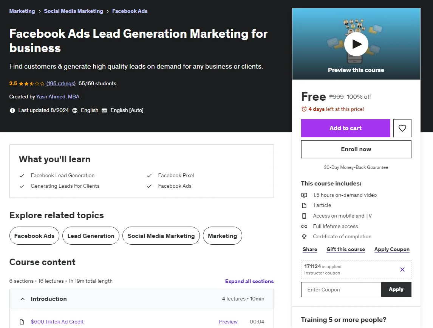Screen dimensions: 433x328
Task: Preview the TikTok Ad Credit lecture
Action: (x=228, y=322)
